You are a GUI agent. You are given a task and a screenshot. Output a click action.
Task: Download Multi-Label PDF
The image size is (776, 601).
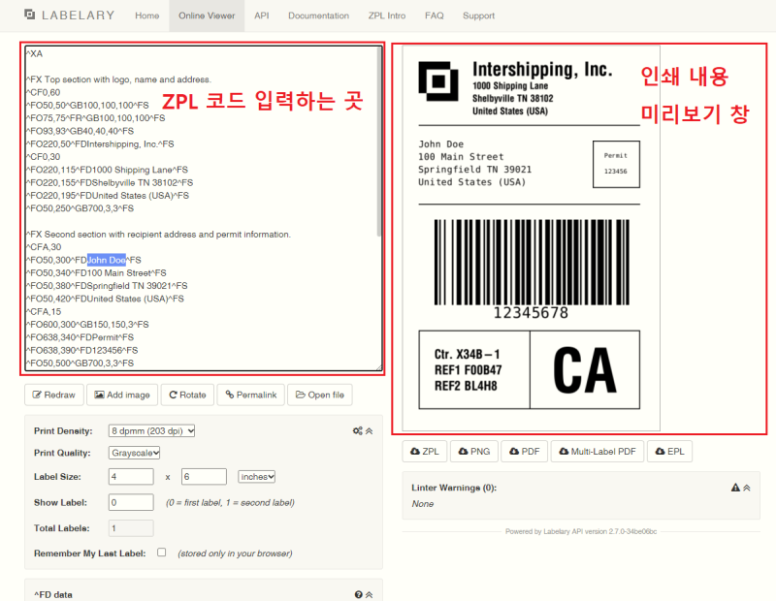click(598, 451)
